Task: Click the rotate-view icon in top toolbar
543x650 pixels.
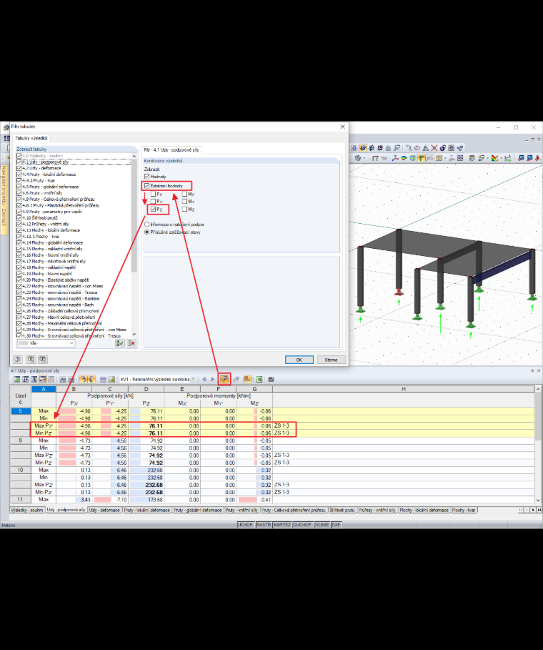Action: click(x=417, y=147)
